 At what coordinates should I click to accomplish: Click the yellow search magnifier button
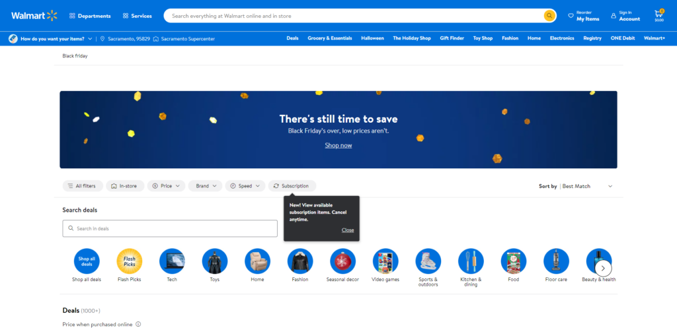[549, 16]
